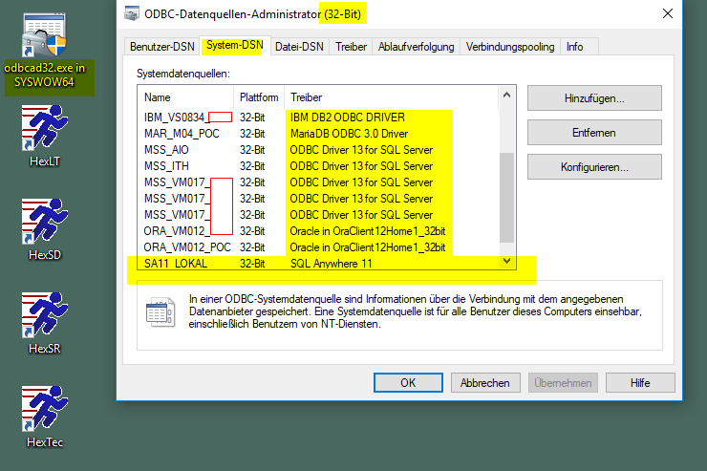Click the Systemdatenquellen: label
The width and height of the screenshot is (707, 471).
[183, 74]
